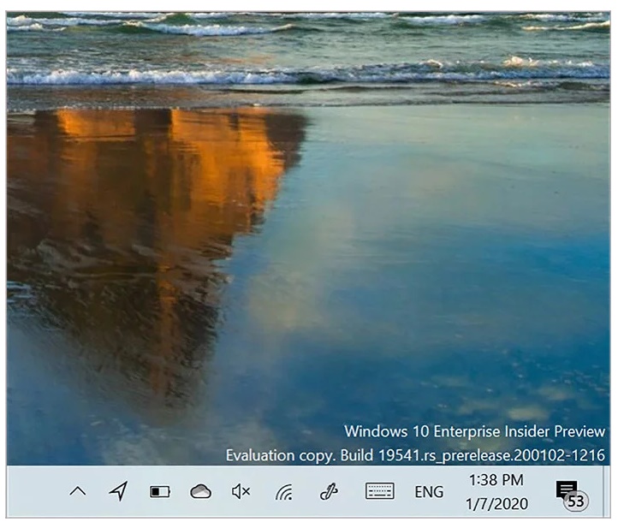This screenshot has width=618, height=522.
Task: Click taskbar gap between ENG and clock
Action: coord(457,491)
